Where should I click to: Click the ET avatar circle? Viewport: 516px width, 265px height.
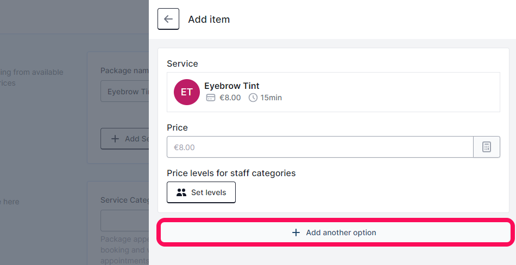(187, 92)
